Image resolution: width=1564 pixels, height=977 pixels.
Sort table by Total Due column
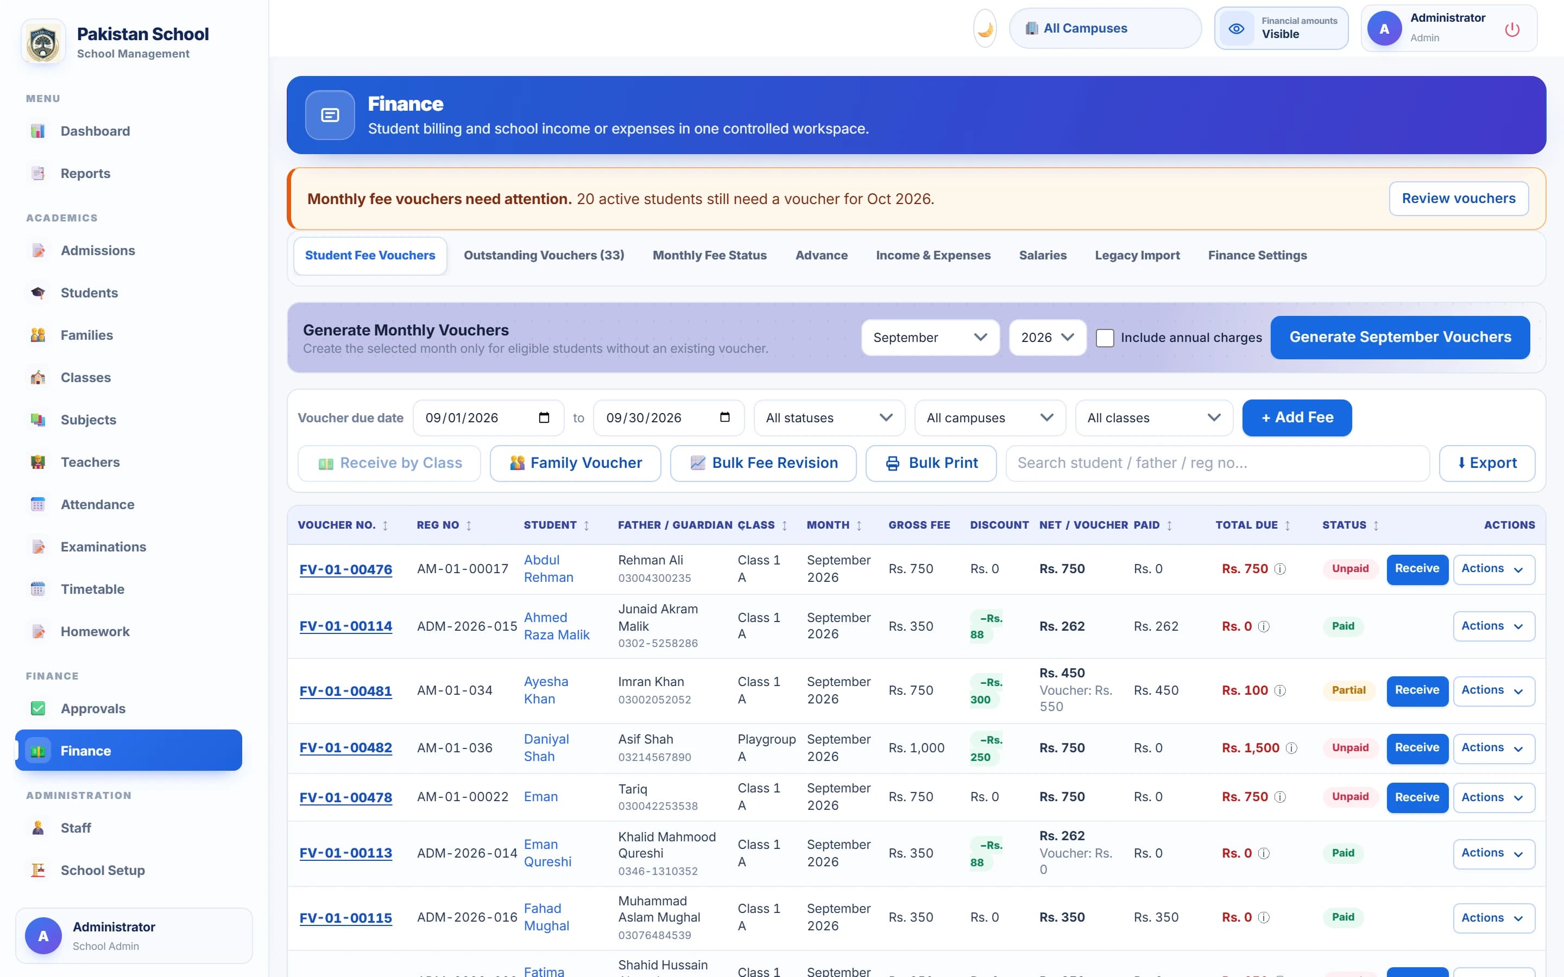tap(1252, 525)
